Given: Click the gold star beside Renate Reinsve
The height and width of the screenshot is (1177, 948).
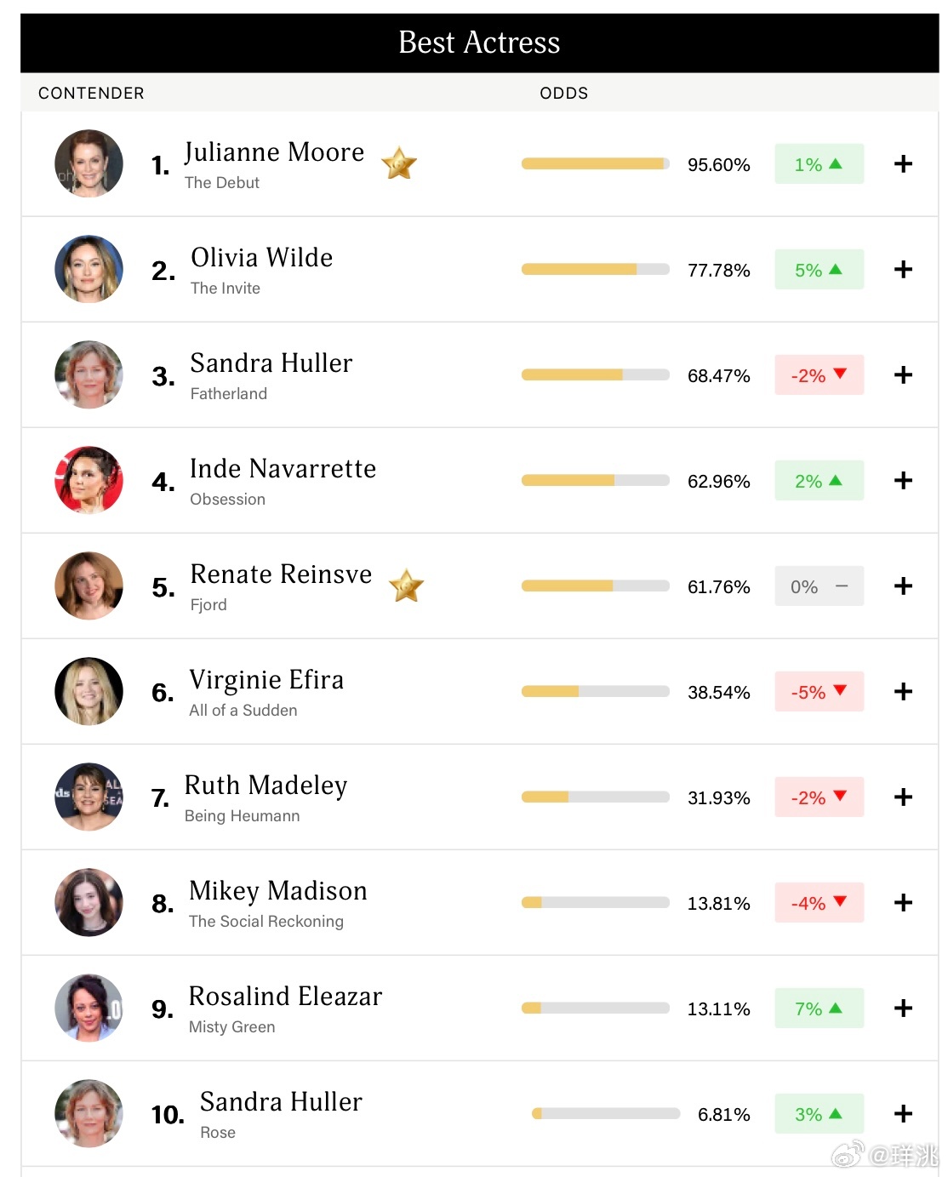Looking at the screenshot, I should (x=407, y=586).
